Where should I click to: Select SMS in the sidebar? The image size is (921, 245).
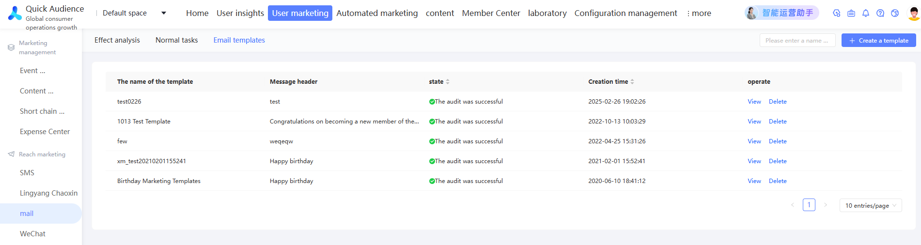click(x=27, y=173)
